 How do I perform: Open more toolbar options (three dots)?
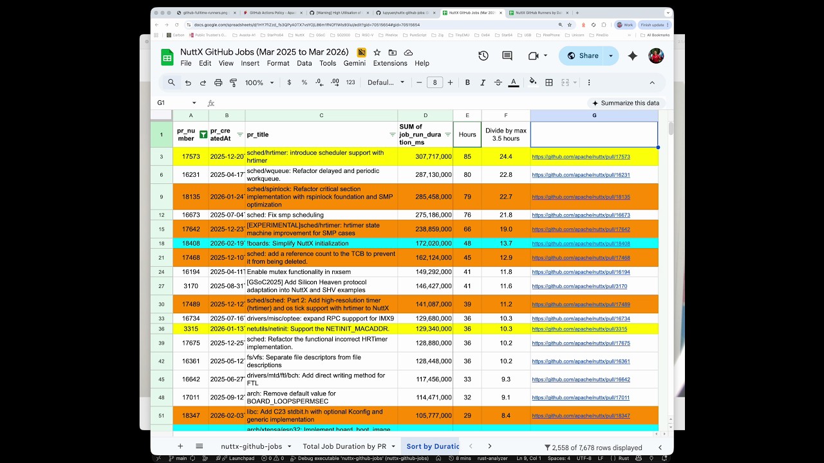pos(588,82)
